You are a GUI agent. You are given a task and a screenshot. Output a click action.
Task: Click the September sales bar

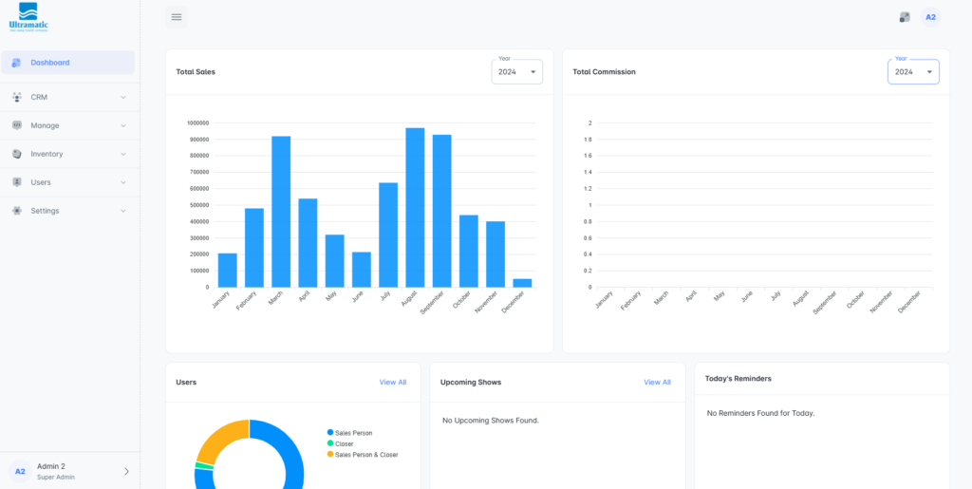(442, 211)
